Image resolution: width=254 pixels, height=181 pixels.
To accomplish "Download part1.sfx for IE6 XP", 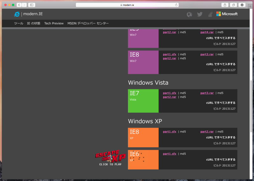I will point(170,154).
